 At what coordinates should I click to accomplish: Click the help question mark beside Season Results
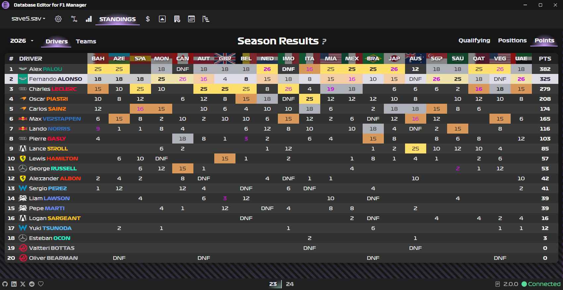coord(324,41)
